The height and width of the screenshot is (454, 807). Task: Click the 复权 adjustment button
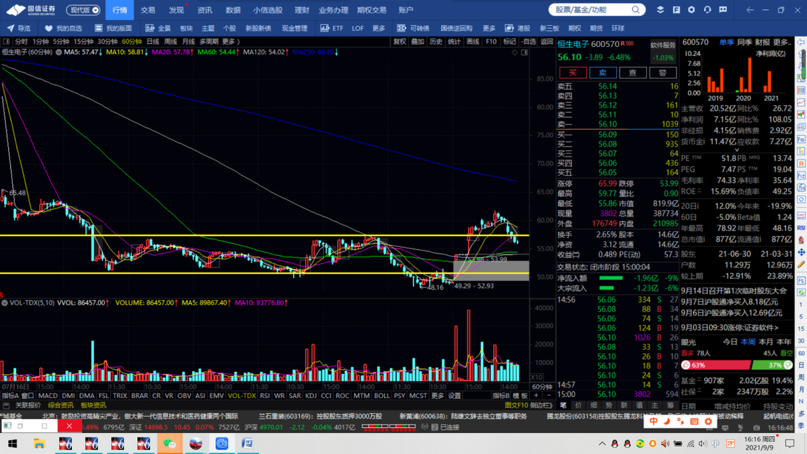click(x=399, y=42)
